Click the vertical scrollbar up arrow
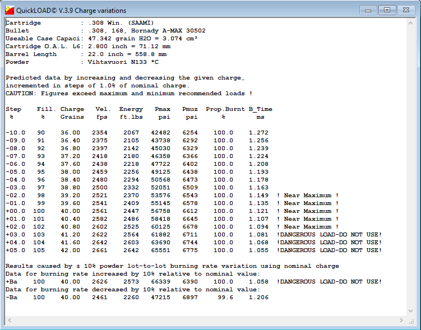The width and height of the screenshot is (421, 330). (x=410, y=24)
